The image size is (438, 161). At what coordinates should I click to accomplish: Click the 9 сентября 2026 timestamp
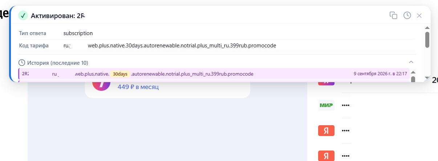380,74
